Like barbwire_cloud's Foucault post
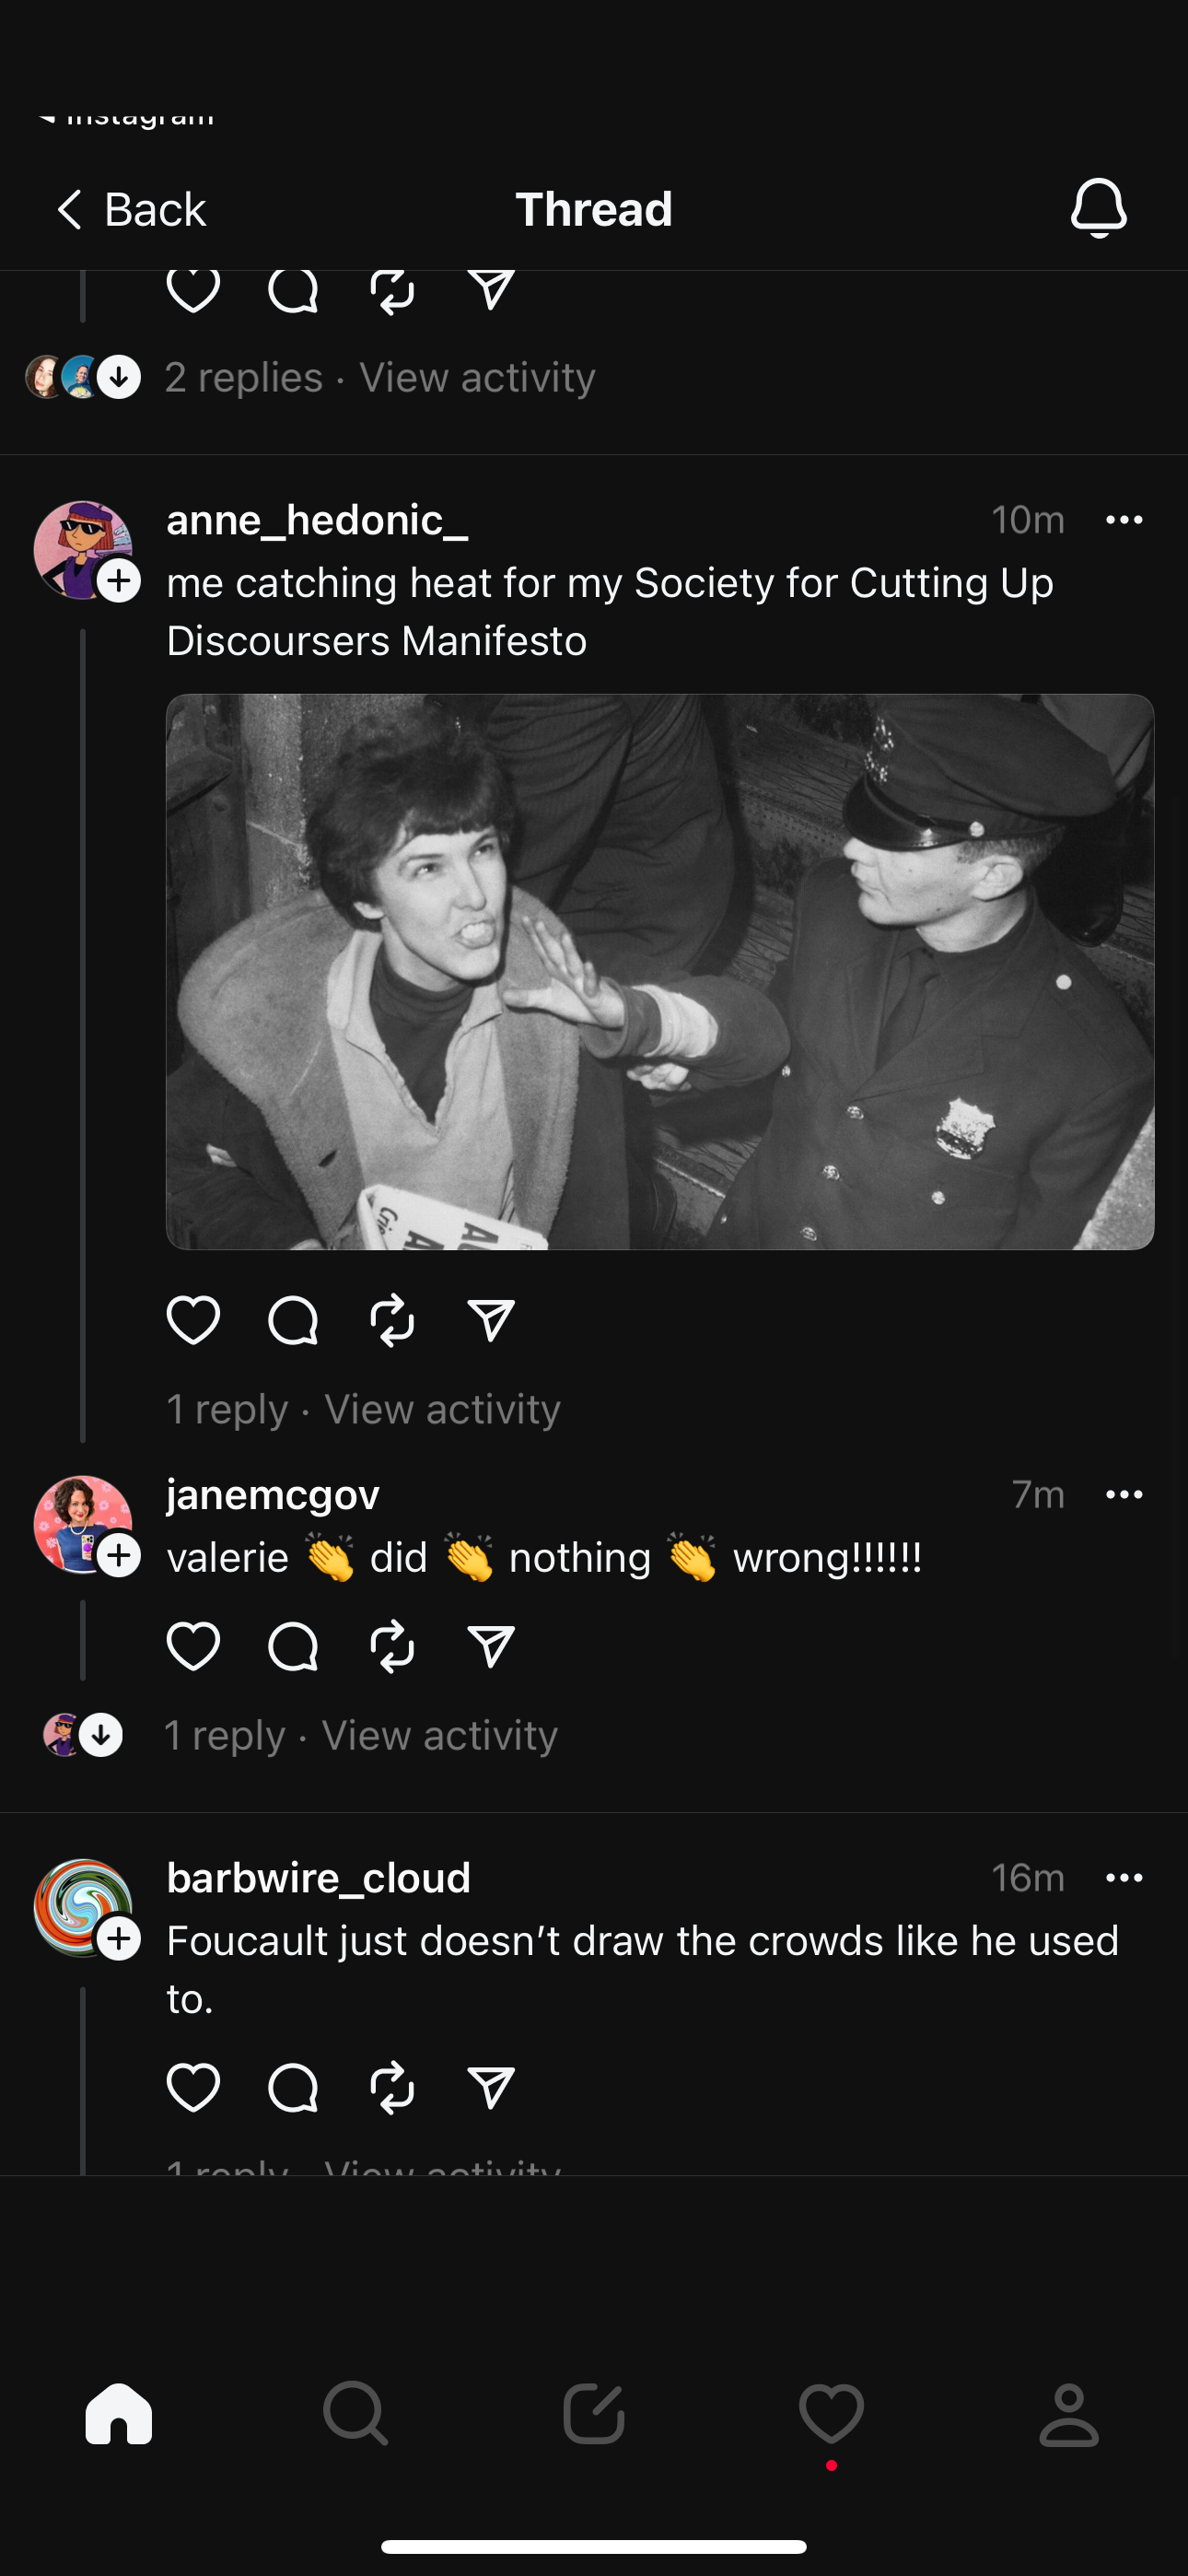This screenshot has width=1188, height=2576. tap(193, 2087)
